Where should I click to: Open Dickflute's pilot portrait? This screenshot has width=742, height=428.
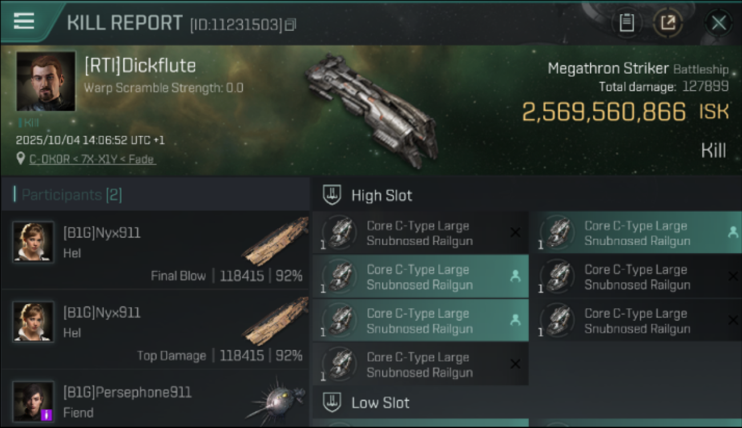[x=46, y=81]
